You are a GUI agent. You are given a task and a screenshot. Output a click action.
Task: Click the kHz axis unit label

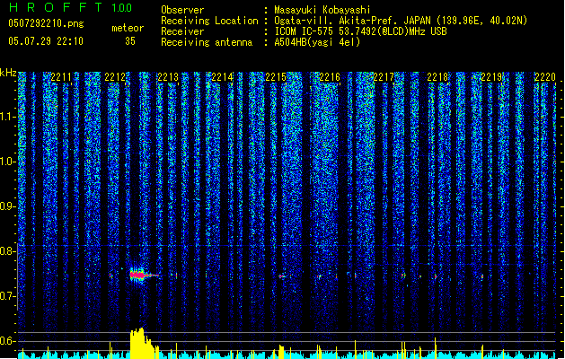(x=8, y=73)
